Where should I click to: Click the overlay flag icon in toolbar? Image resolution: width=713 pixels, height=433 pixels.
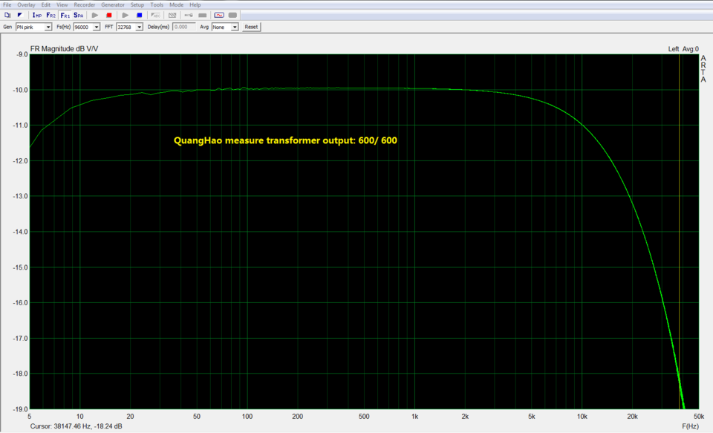coord(19,15)
